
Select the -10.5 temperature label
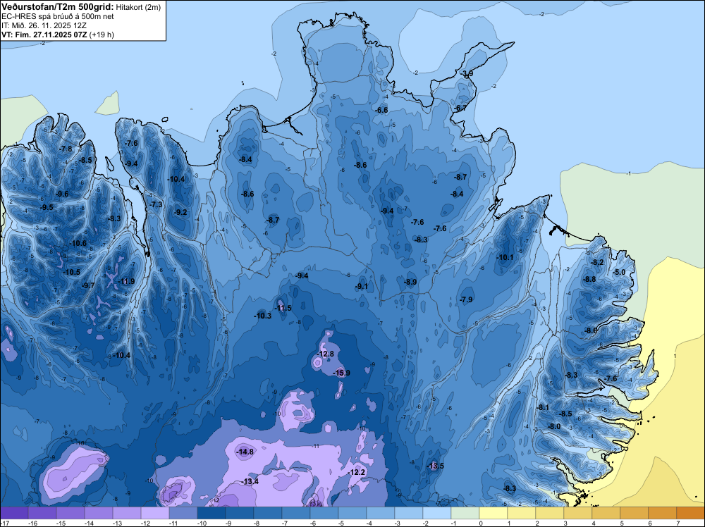pos(71,272)
